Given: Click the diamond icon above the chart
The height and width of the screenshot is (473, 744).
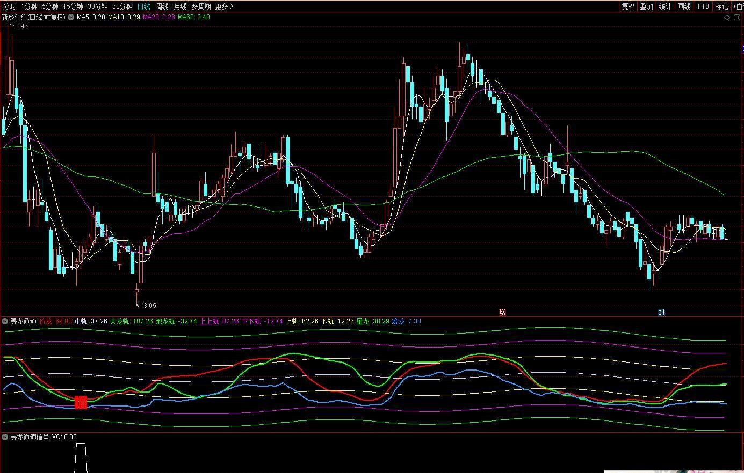Looking at the screenshot, I should click(727, 18).
